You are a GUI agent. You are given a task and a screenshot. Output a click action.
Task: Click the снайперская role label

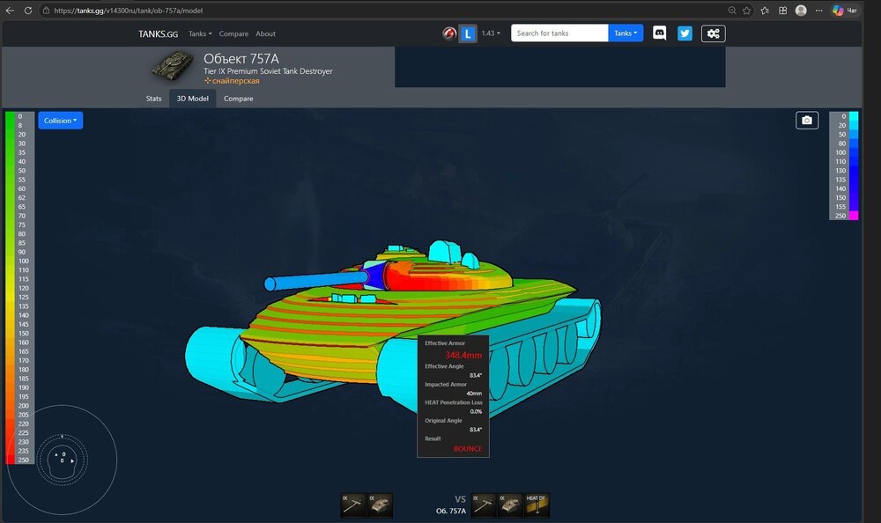(x=232, y=81)
